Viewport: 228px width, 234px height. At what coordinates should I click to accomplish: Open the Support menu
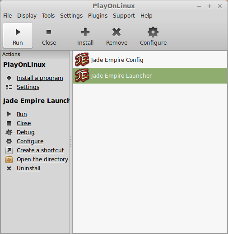pos(124,16)
